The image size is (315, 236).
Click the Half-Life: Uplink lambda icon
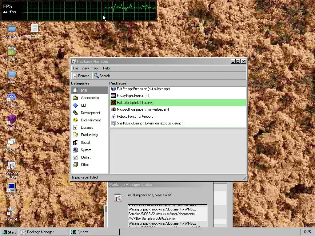pyautogui.click(x=113, y=103)
